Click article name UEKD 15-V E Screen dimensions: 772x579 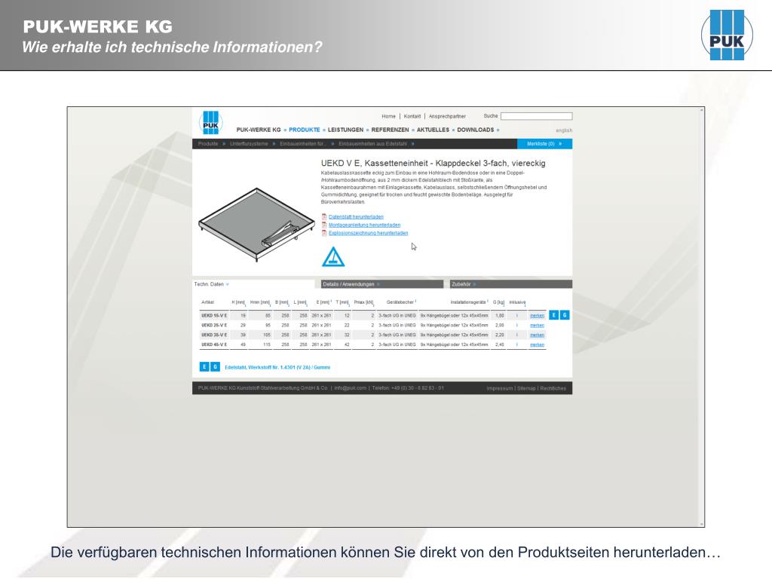click(214, 316)
